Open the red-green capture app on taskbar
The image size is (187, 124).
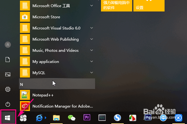(x=133, y=118)
